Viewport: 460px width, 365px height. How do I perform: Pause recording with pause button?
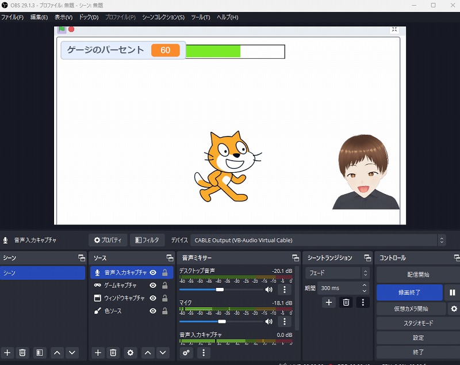coord(452,292)
